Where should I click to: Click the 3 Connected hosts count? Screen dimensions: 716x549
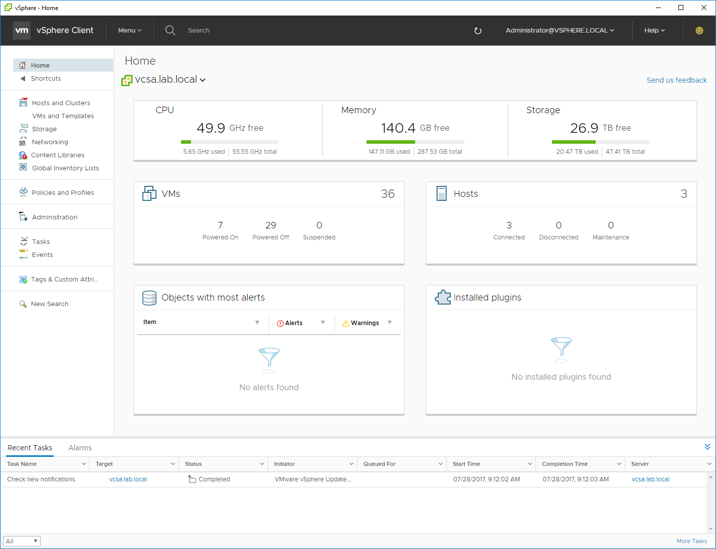509,225
